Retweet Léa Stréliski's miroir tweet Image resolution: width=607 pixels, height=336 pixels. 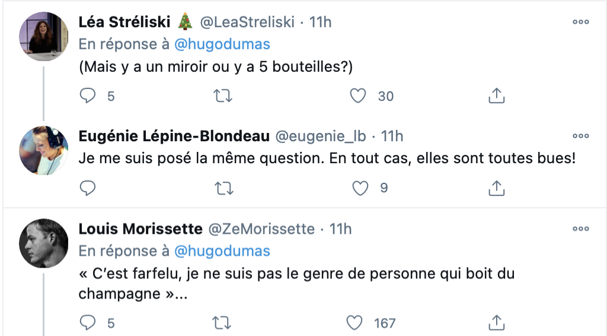[x=223, y=96]
